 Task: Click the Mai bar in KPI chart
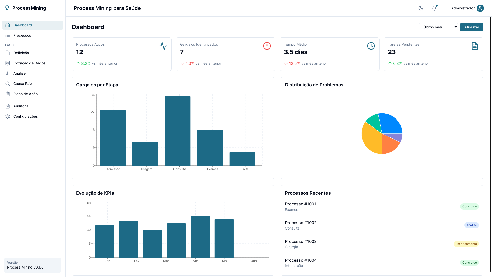pos(224,238)
